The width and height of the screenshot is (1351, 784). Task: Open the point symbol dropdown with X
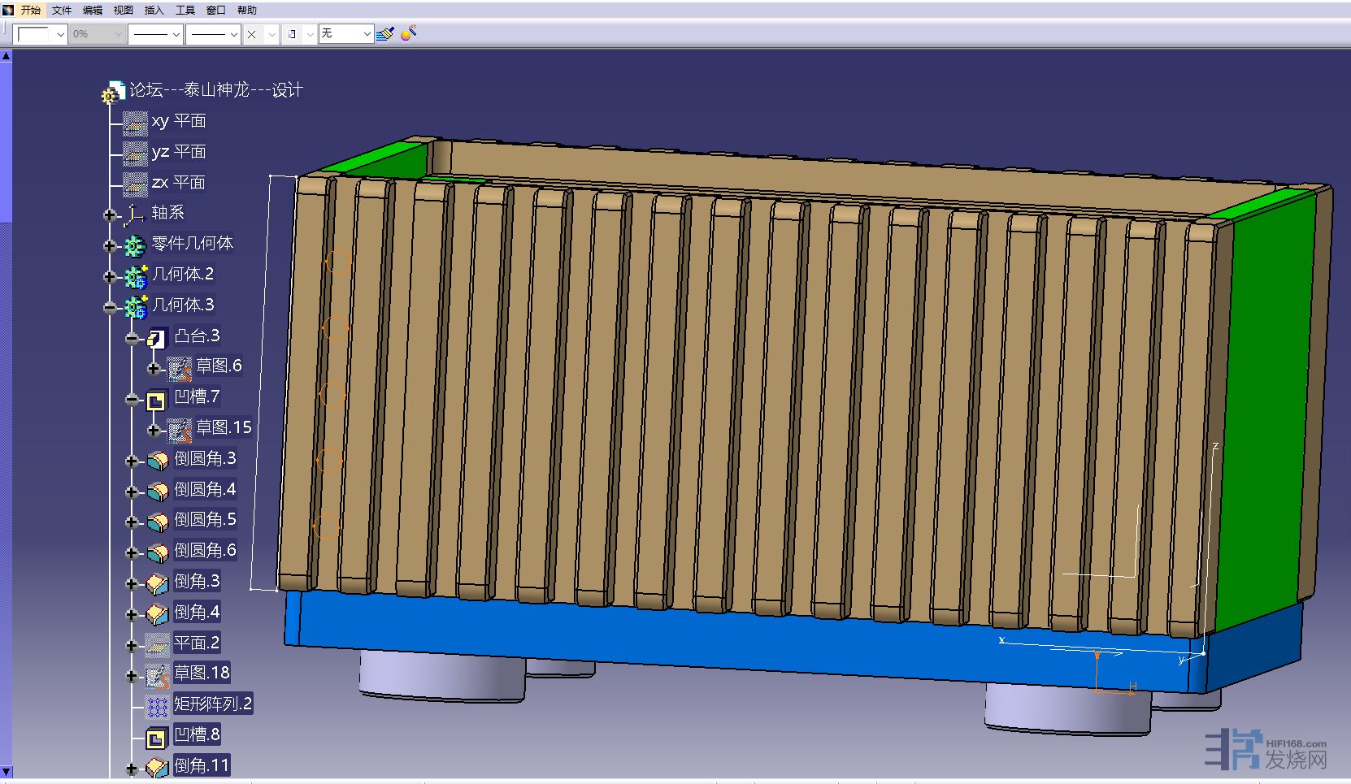pos(272,34)
